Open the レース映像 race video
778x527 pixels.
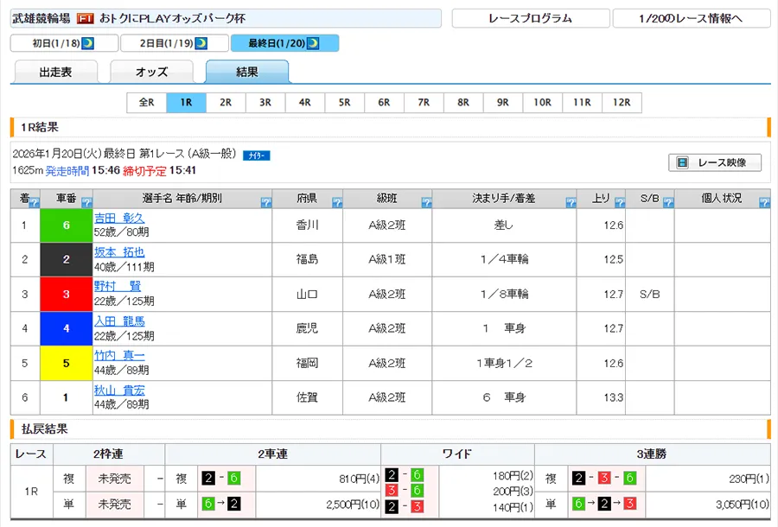pyautogui.click(x=714, y=162)
